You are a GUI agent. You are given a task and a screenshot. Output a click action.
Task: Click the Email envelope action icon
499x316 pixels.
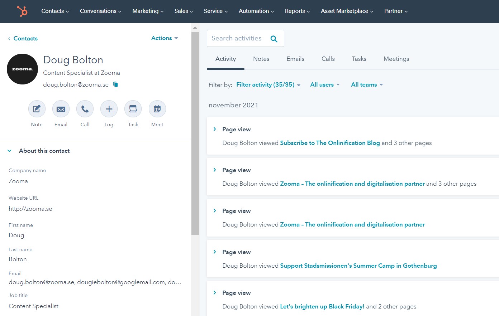[x=61, y=109]
